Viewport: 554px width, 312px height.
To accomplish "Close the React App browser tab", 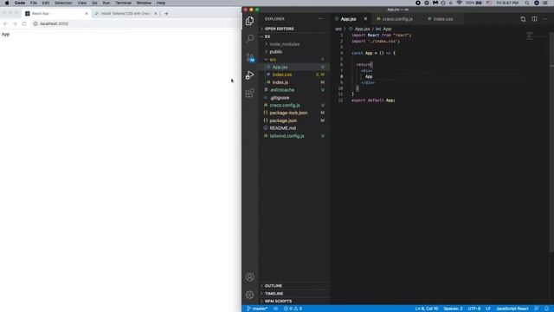I will point(87,14).
